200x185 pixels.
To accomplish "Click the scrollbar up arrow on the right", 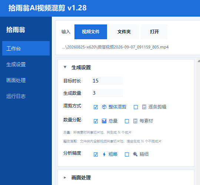I will pos(199,61).
